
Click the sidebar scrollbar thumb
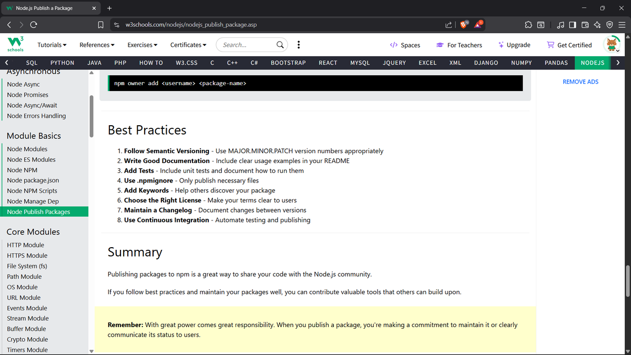tap(91, 116)
